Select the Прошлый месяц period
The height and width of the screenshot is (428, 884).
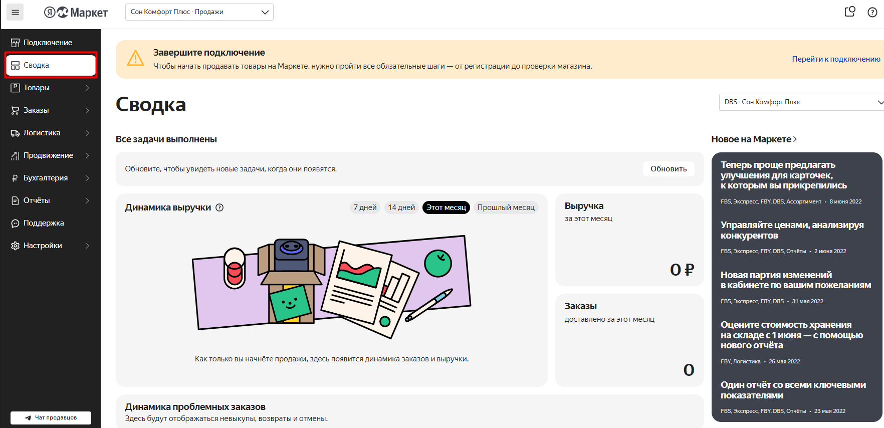(x=506, y=207)
